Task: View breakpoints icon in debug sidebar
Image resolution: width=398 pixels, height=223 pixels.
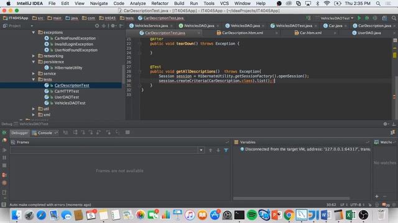Action: click(4, 175)
